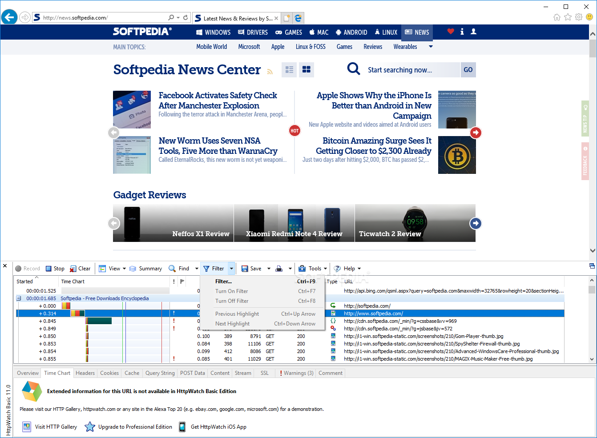Open the WINDOWS section in Softpedia nav
The width and height of the screenshot is (597, 438).
[x=214, y=32]
